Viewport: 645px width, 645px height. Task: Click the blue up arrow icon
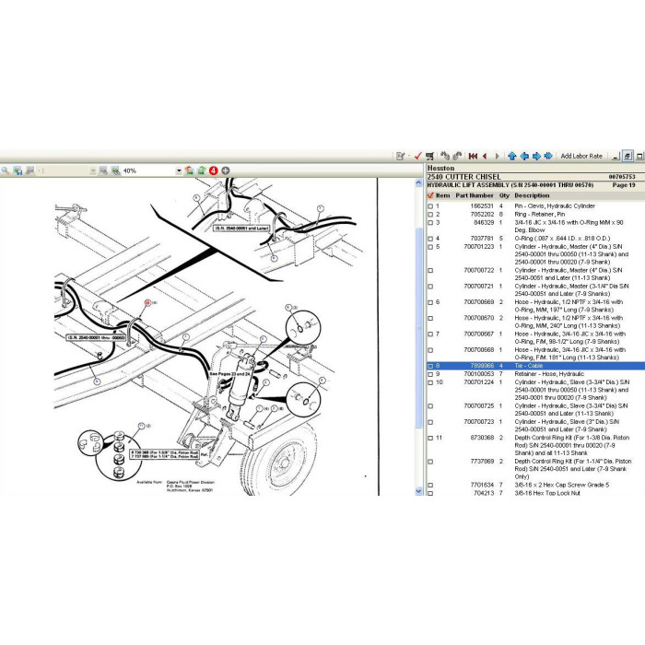coord(511,156)
